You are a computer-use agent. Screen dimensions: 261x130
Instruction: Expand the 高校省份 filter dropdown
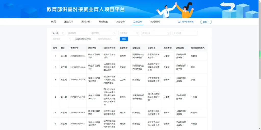point(62,39)
